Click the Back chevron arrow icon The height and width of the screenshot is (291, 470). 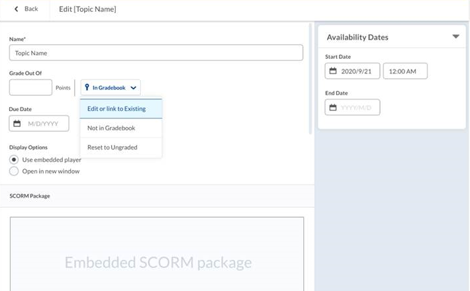[x=16, y=9]
